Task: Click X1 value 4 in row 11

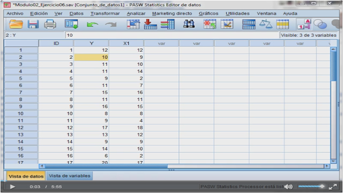Action: tap(126, 121)
